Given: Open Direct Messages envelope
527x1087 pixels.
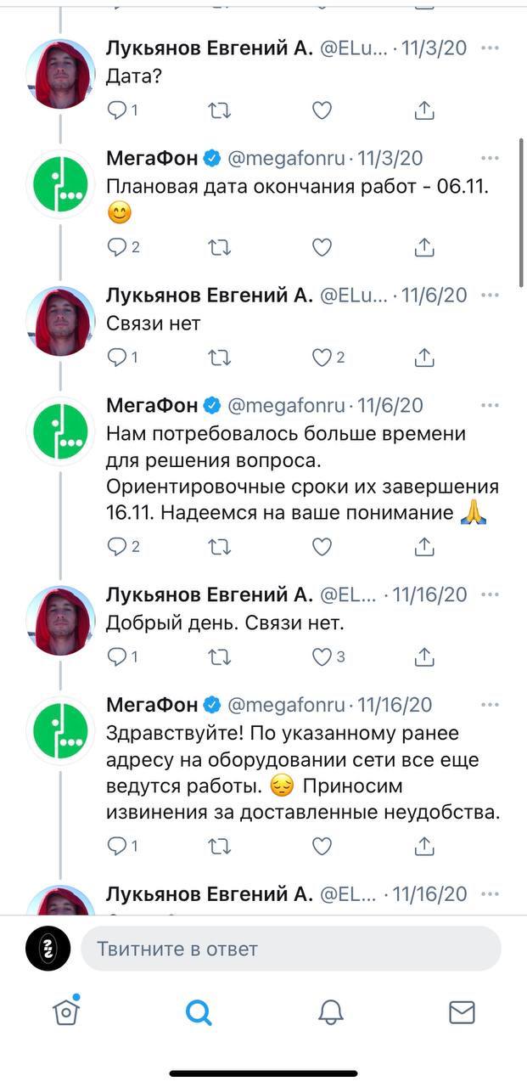Looking at the screenshot, I should click(462, 1011).
